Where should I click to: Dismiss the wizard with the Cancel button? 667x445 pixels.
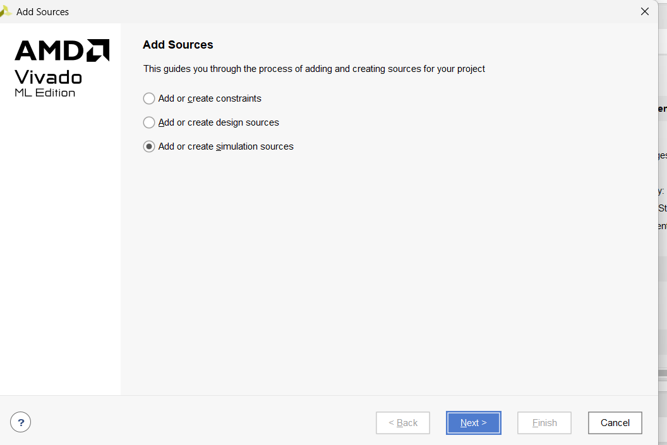pos(615,423)
